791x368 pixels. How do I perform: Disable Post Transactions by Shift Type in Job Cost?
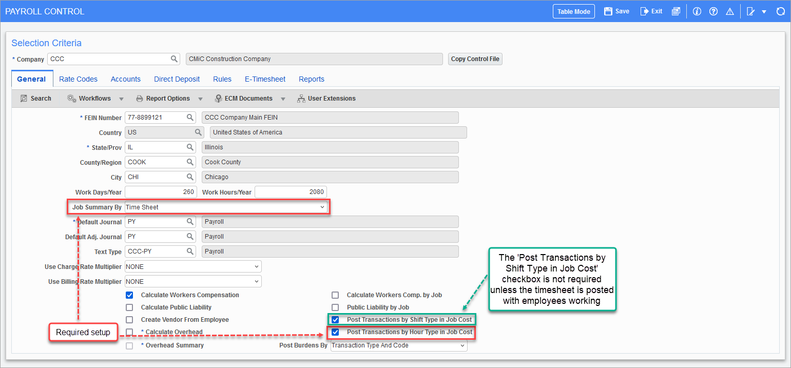pos(335,319)
